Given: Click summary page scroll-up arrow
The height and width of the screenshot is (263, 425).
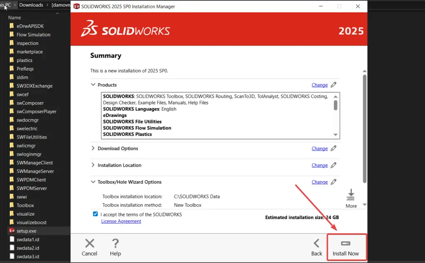Looking at the screenshot, I should click(364, 71).
